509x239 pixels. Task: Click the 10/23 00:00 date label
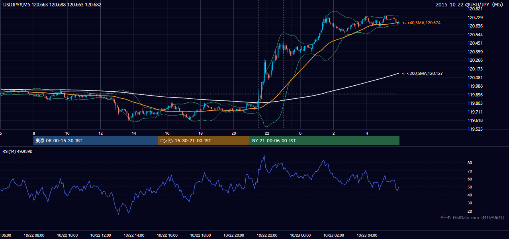300,235
